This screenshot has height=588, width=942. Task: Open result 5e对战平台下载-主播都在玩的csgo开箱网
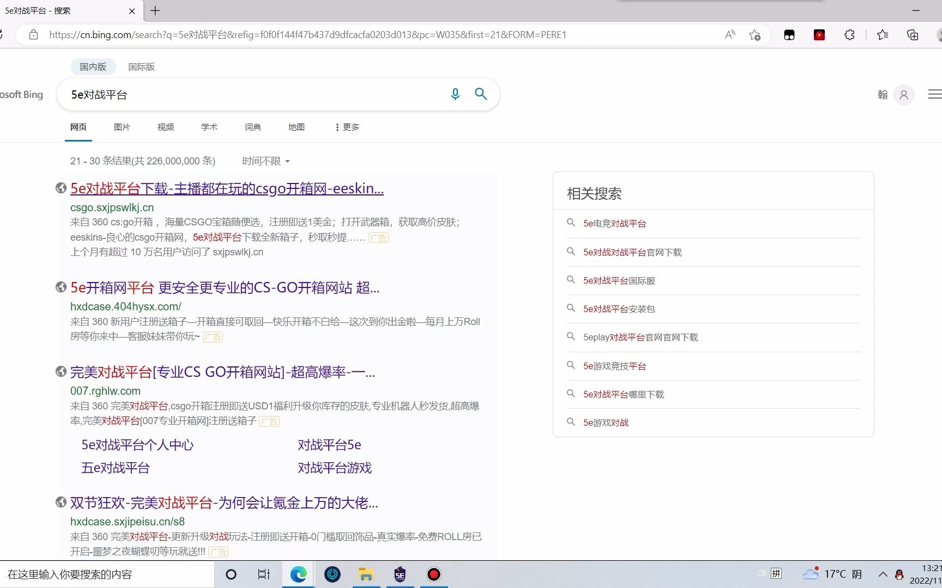(x=227, y=188)
